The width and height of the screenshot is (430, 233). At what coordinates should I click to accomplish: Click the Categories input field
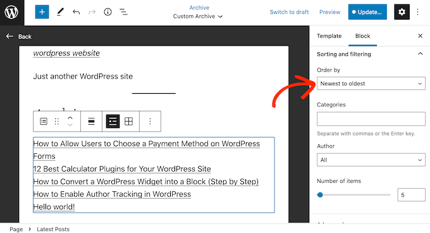coord(371,119)
